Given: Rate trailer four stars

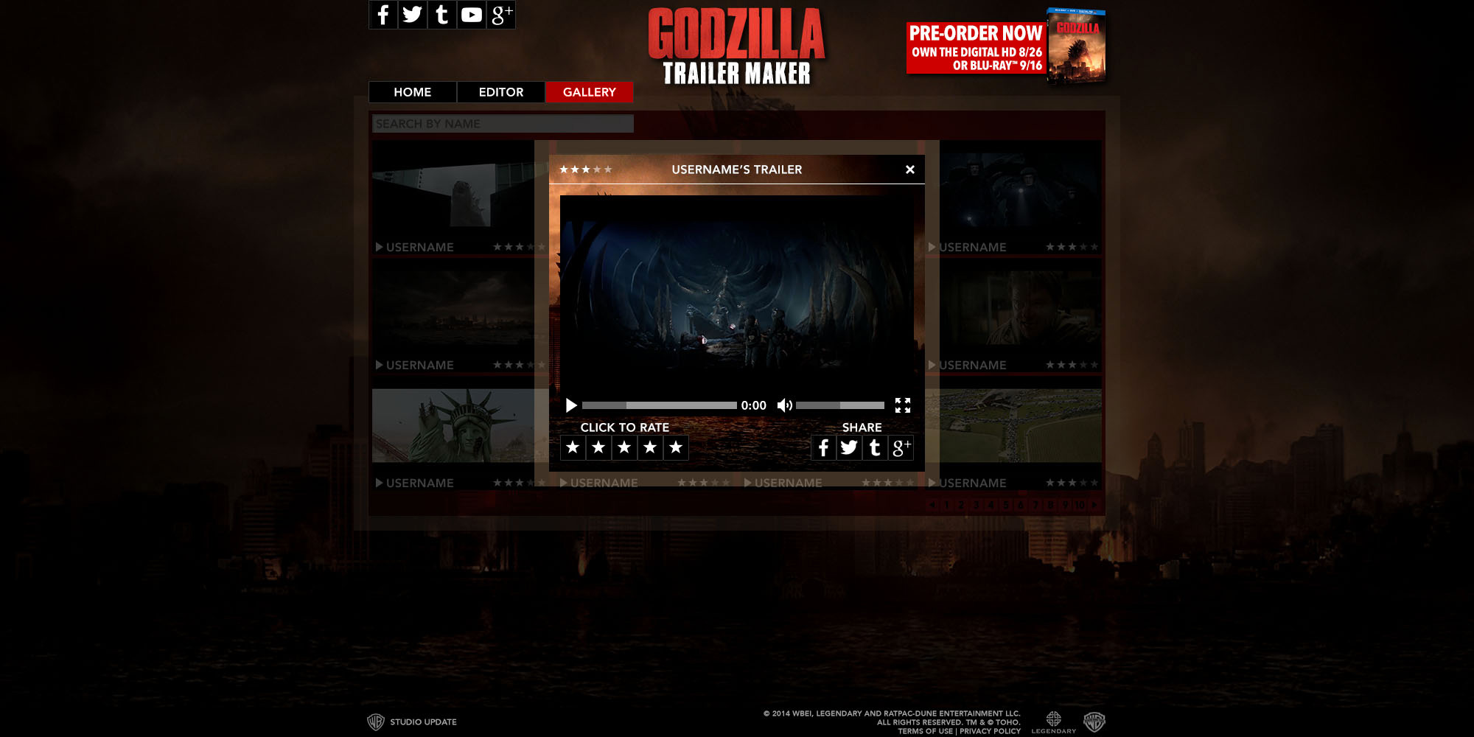Looking at the screenshot, I should pyautogui.click(x=650, y=447).
